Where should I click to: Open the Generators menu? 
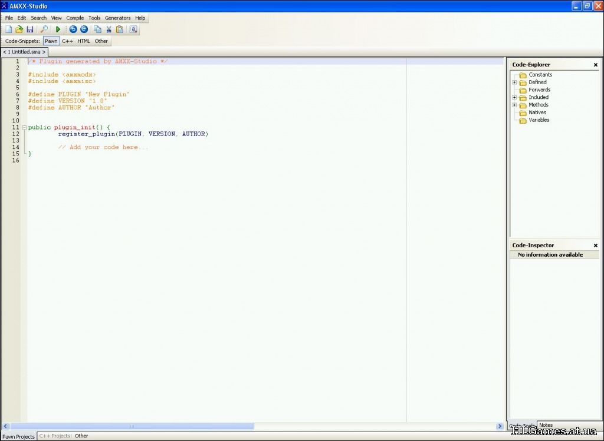click(117, 18)
